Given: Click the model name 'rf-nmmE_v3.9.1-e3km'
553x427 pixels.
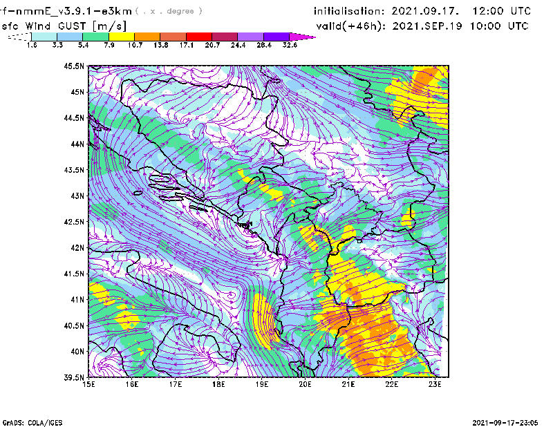Looking at the screenshot, I should 66,11.
